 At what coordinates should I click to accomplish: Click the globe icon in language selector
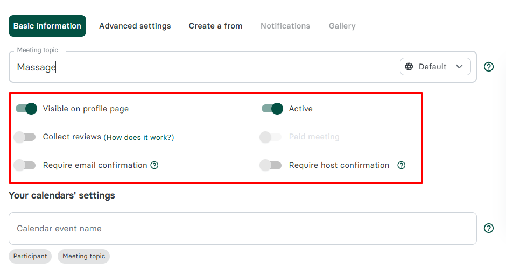[x=409, y=67]
